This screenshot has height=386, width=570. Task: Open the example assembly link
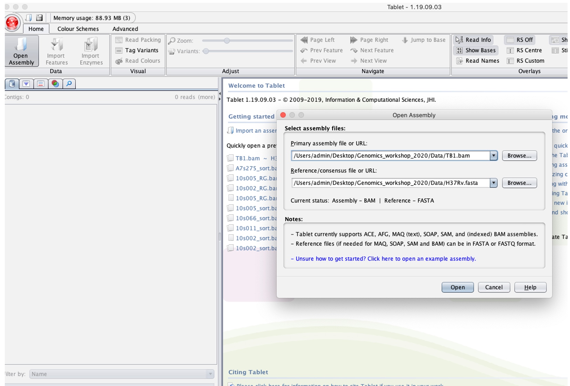coord(385,259)
